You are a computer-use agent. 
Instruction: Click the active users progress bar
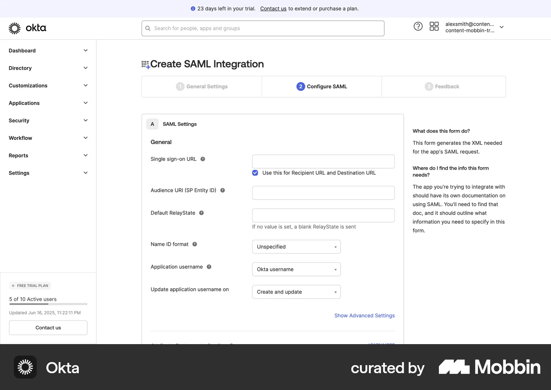48,304
